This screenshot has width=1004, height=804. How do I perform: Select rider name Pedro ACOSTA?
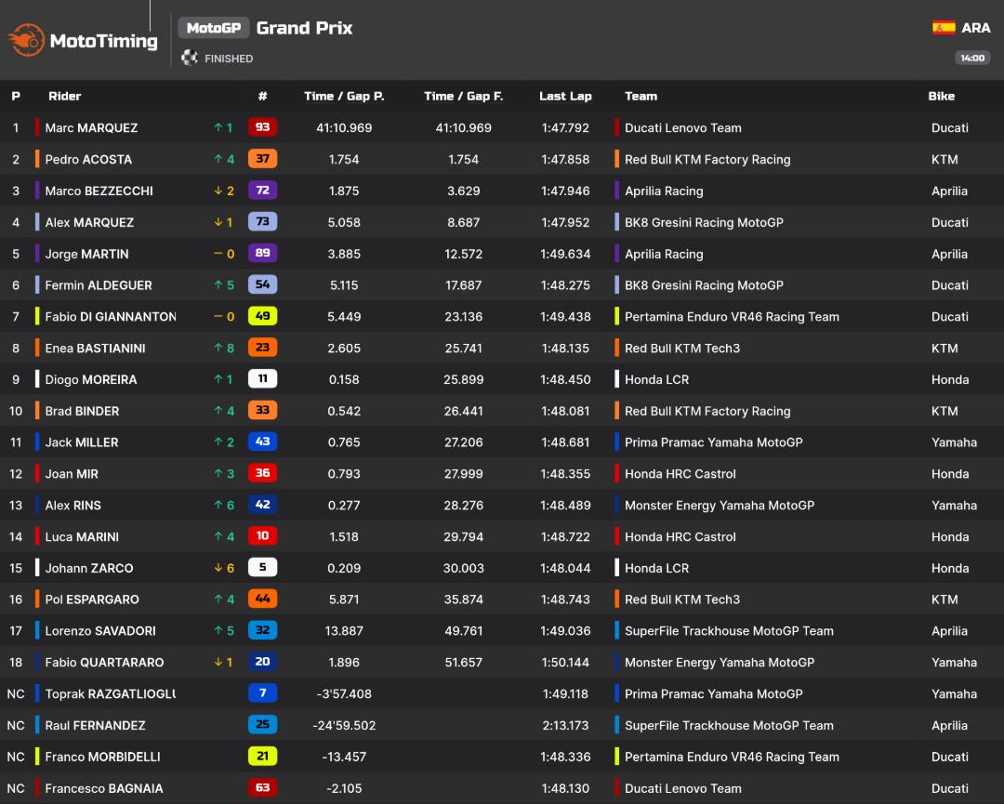[x=88, y=159]
